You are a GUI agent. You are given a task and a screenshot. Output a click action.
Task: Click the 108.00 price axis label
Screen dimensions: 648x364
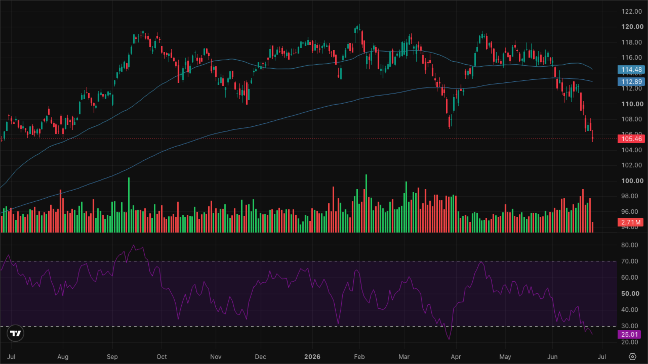click(632, 119)
